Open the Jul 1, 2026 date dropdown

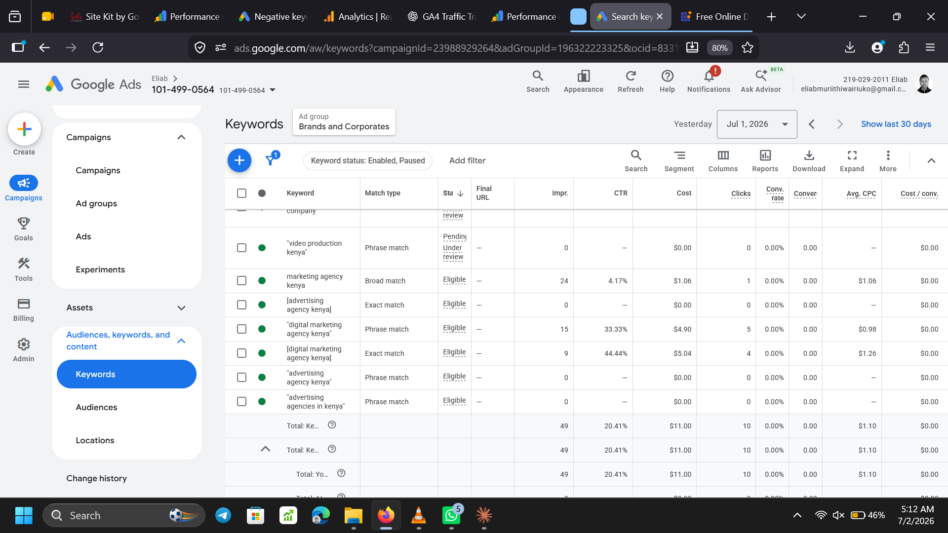[x=757, y=124]
